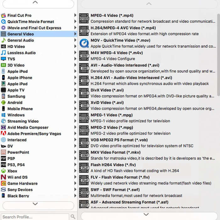
Task: Expand the Mobile Phone submenu arrow
Action: point(75,109)
